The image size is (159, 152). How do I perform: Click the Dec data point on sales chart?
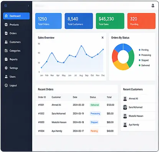coord(103,49)
